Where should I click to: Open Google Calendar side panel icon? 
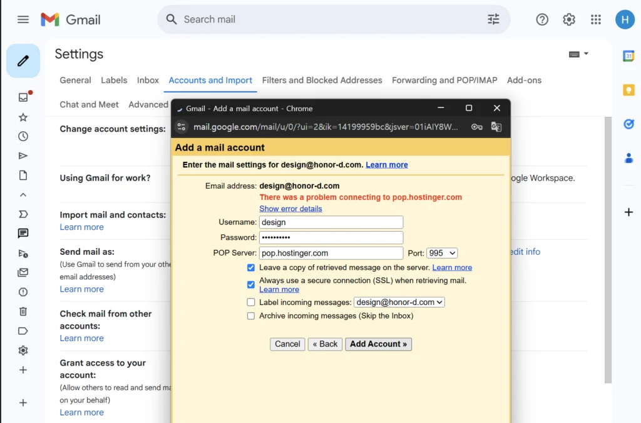coord(628,56)
